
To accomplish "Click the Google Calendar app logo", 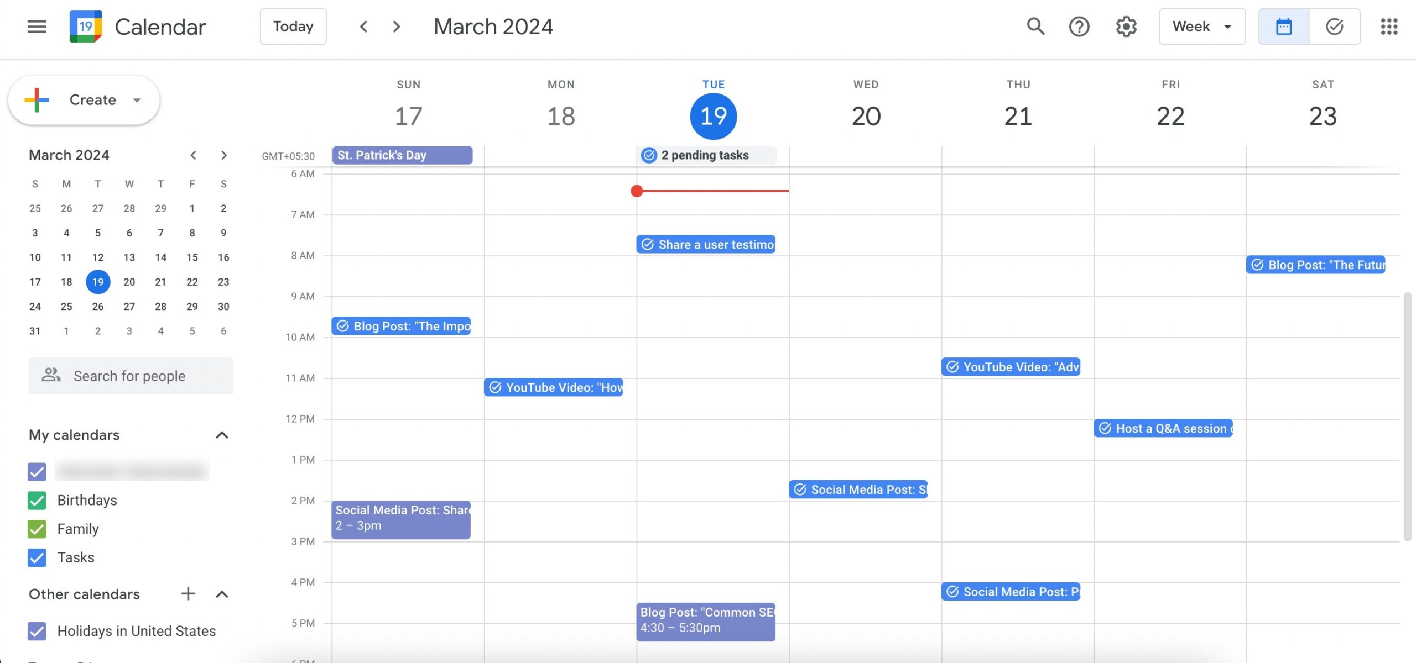I will pos(85,26).
